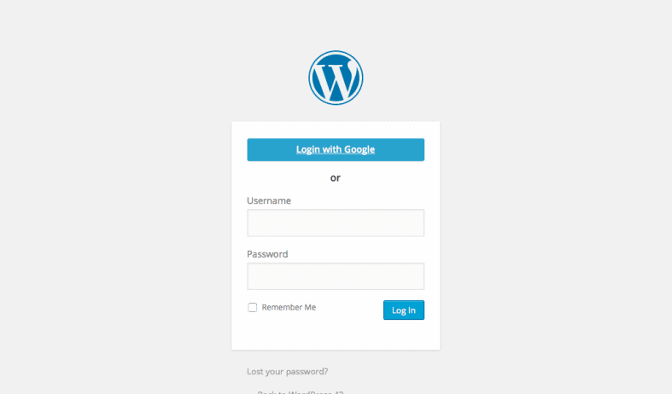Select the white W in the logo
Viewport: 672px width, 394px height.
pos(336,79)
